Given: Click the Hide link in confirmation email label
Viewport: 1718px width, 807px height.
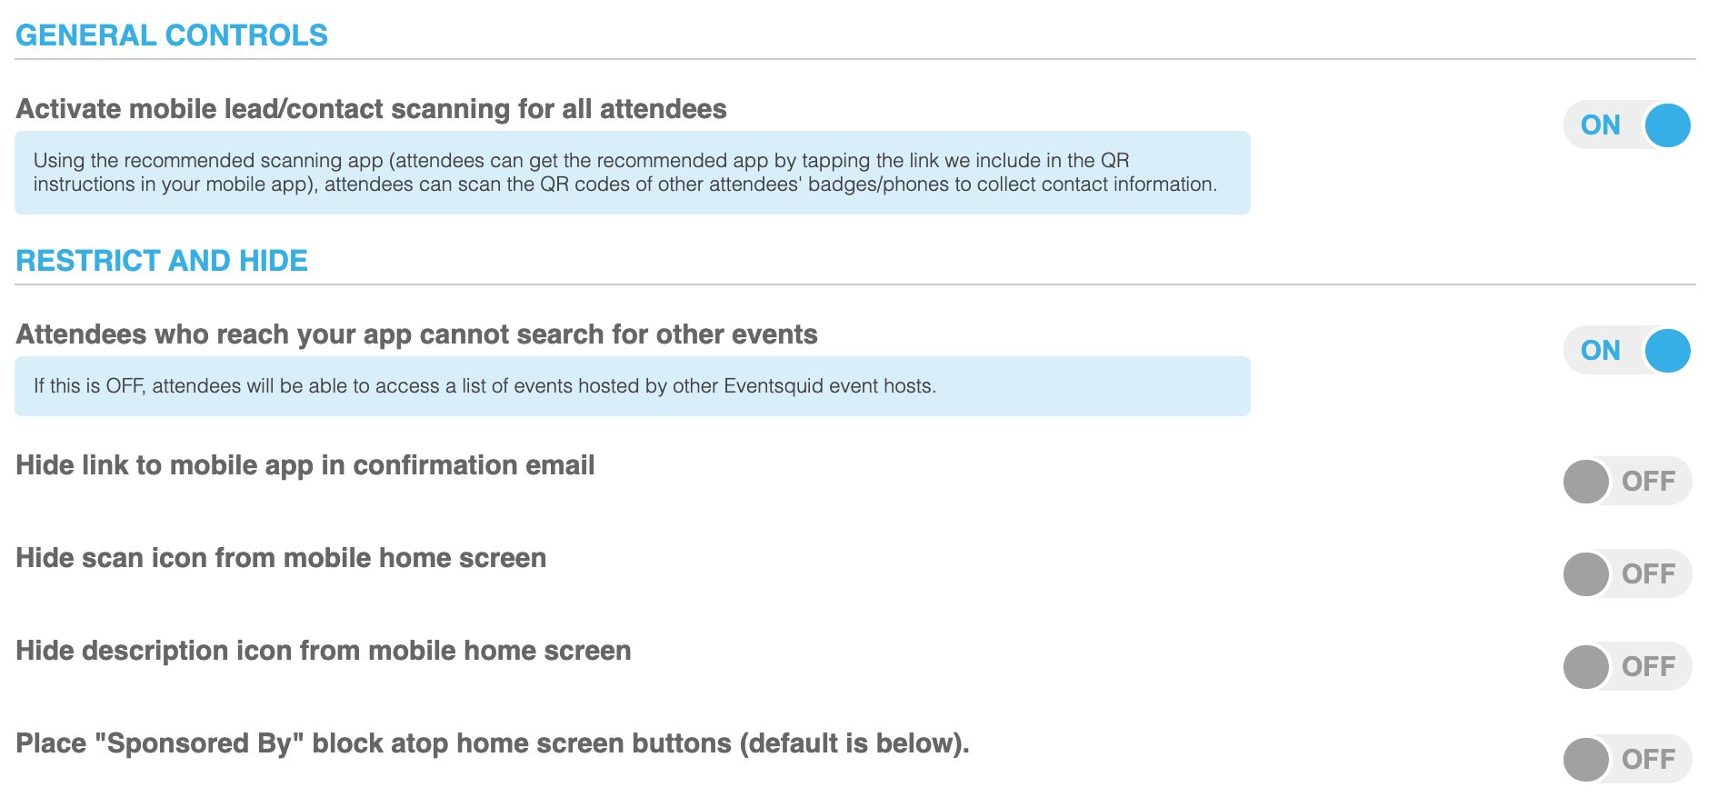Looking at the screenshot, I should [x=305, y=465].
